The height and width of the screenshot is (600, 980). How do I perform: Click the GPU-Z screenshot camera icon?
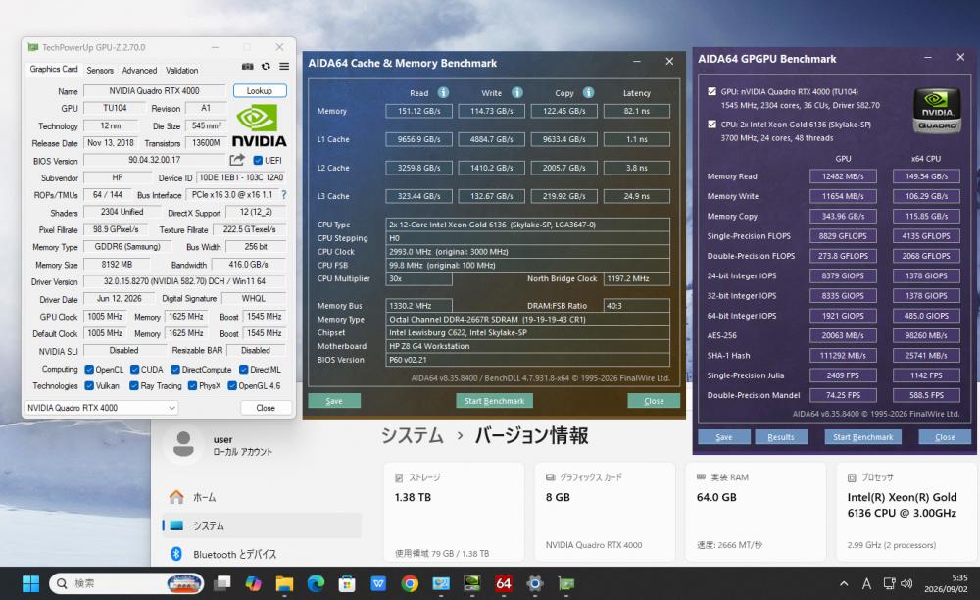point(248,67)
